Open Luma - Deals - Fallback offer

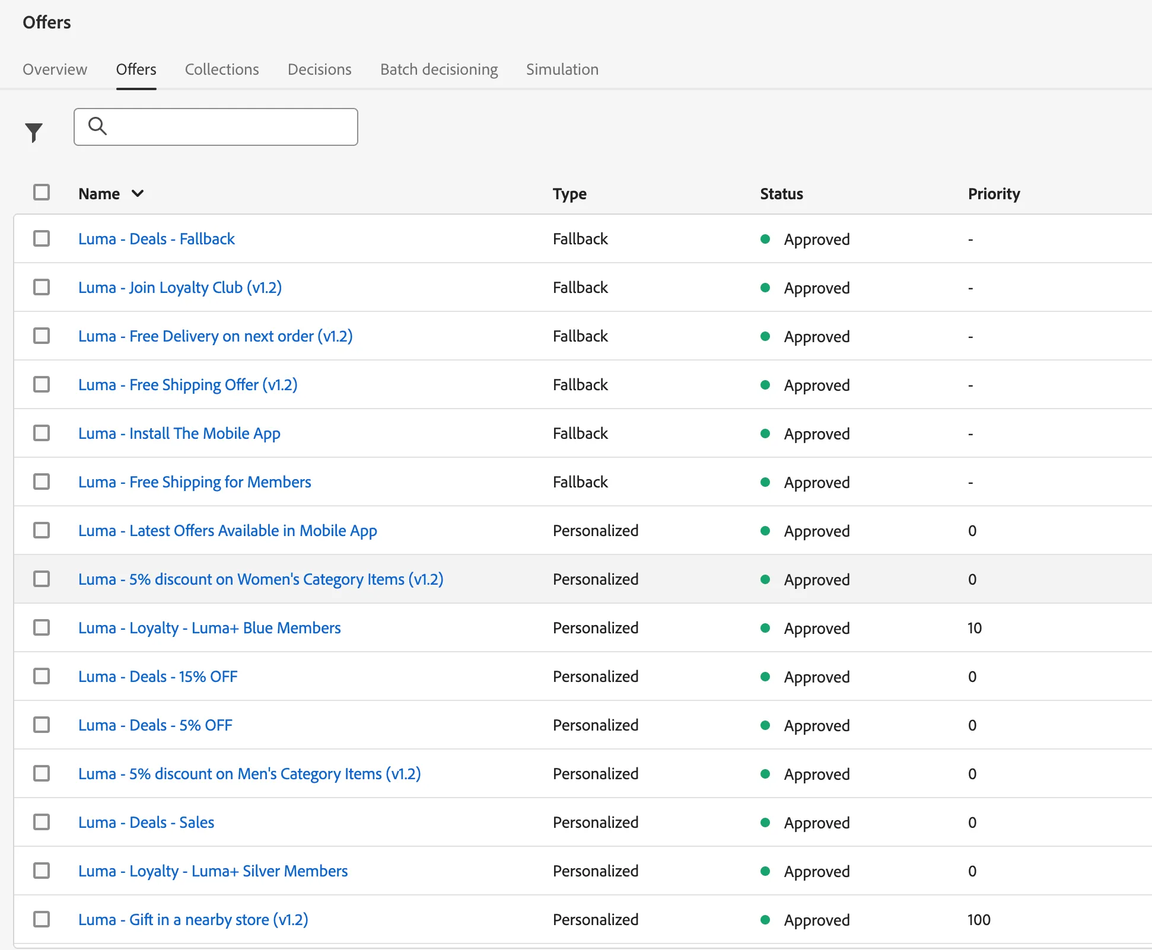pyautogui.click(x=157, y=239)
